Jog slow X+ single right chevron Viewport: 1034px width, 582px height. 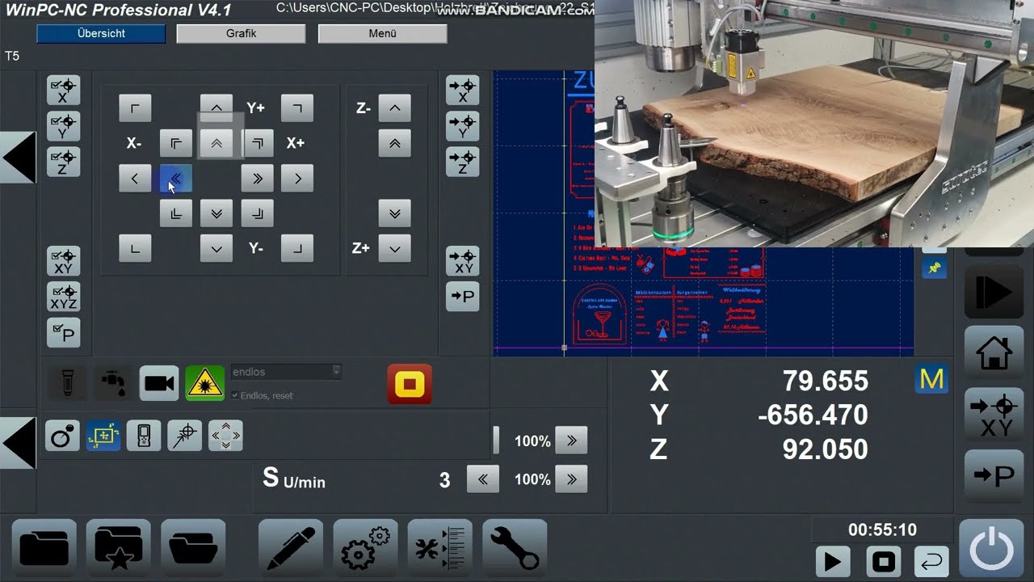click(x=297, y=178)
